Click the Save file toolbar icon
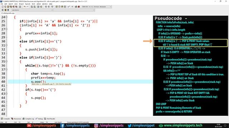This screenshot has height=128, width=229. tap(8, 7)
